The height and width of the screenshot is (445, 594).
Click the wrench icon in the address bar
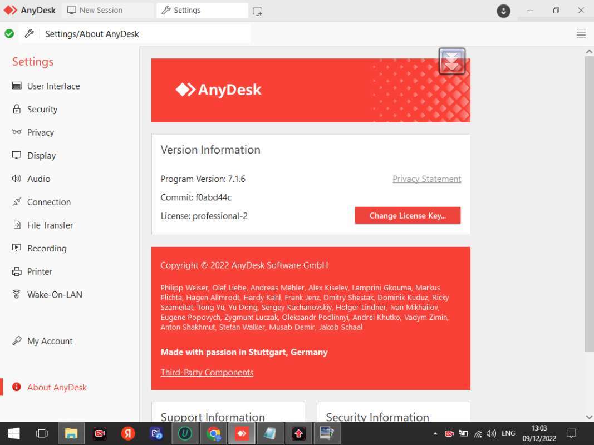click(30, 33)
